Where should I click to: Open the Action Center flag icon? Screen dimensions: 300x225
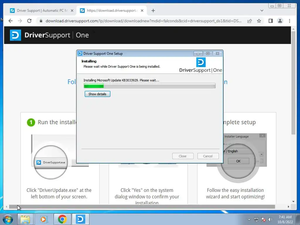tap(263, 219)
